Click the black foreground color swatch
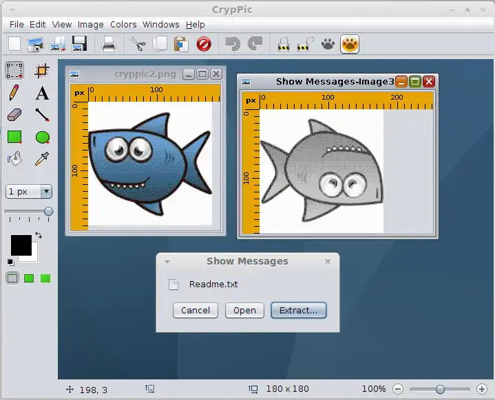This screenshot has width=495, height=400. pyautogui.click(x=21, y=245)
